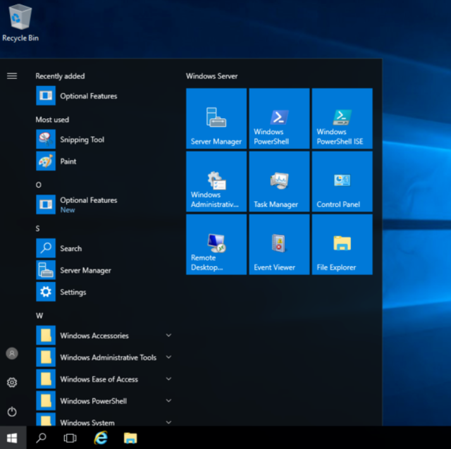Open Task View on the taskbar
The image size is (451, 449).
70,438
